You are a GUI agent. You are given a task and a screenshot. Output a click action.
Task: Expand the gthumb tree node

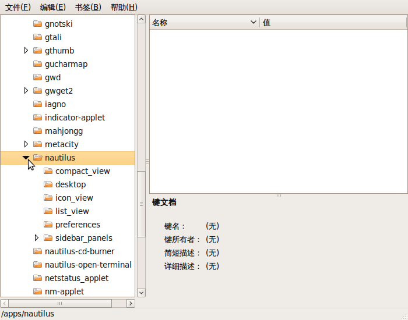click(26, 51)
